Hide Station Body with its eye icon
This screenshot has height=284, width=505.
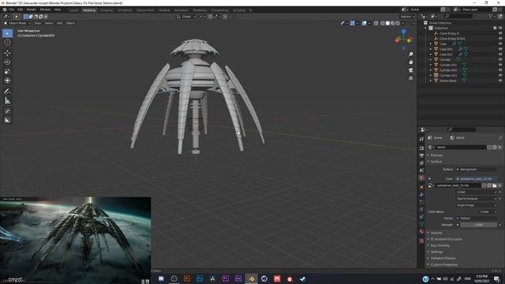(x=500, y=80)
